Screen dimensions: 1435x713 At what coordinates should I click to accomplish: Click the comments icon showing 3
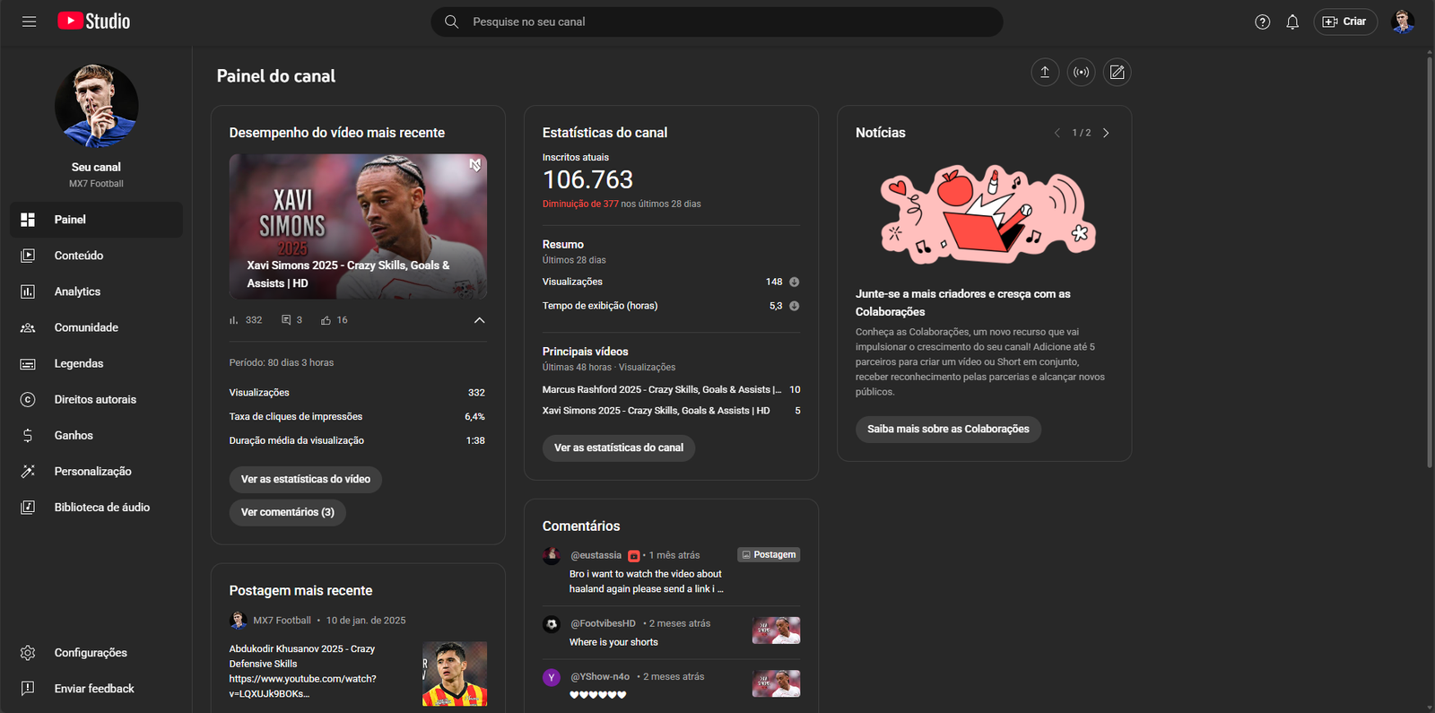(286, 320)
